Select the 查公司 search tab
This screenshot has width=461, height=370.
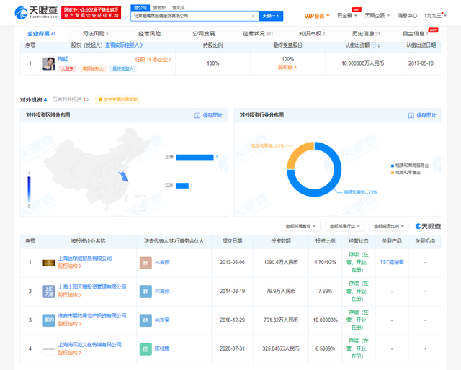pos(140,8)
